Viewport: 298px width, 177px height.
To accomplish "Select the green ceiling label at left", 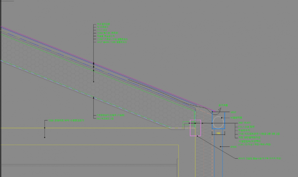I will coord(66,120).
